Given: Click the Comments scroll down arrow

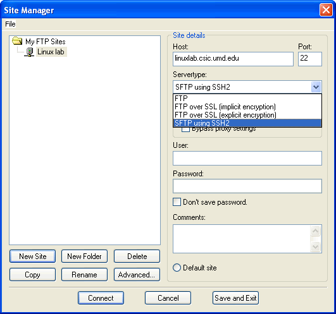Looking at the screenshot, I should coord(315,247).
